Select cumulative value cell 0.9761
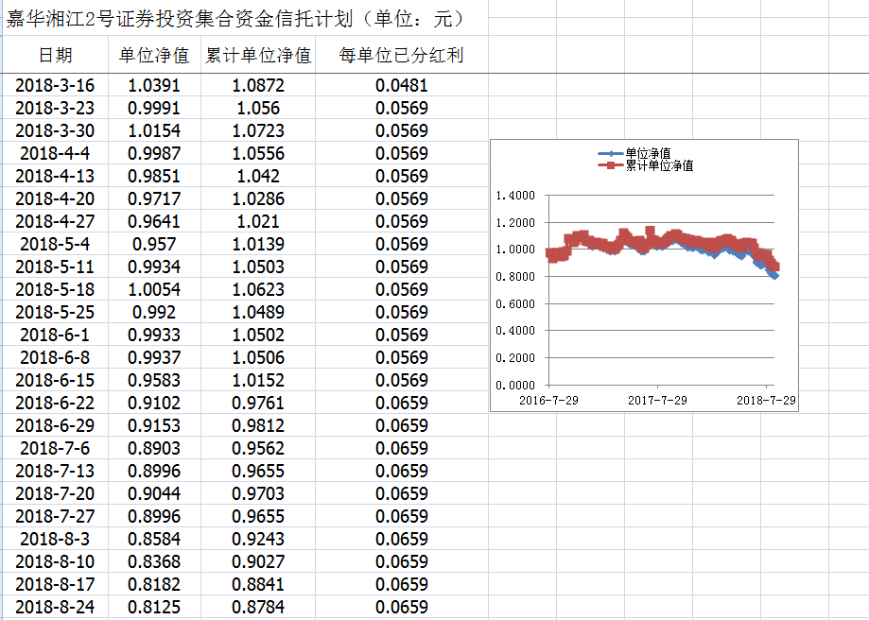 (x=258, y=404)
